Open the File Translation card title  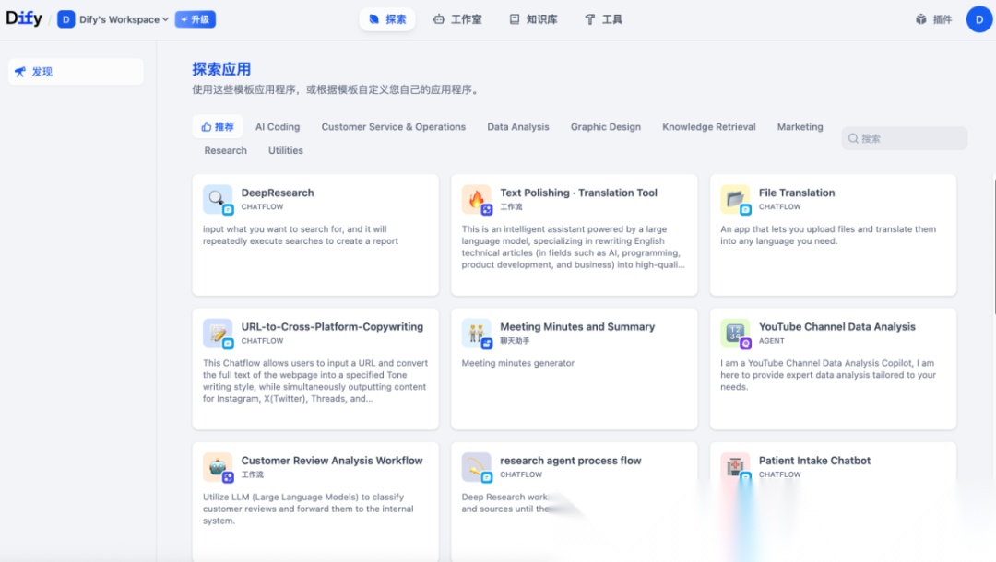pyautogui.click(x=797, y=193)
